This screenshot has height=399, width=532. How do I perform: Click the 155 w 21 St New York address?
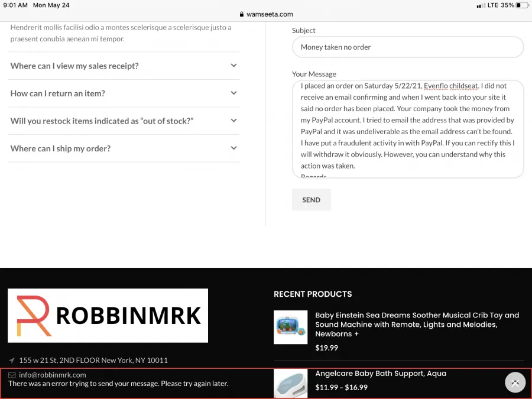[93, 361]
